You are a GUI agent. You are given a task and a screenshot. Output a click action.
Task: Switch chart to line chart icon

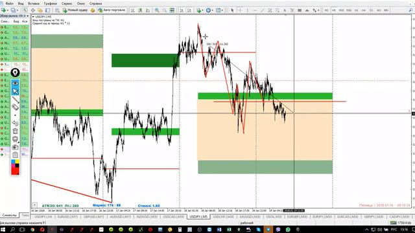point(148,10)
